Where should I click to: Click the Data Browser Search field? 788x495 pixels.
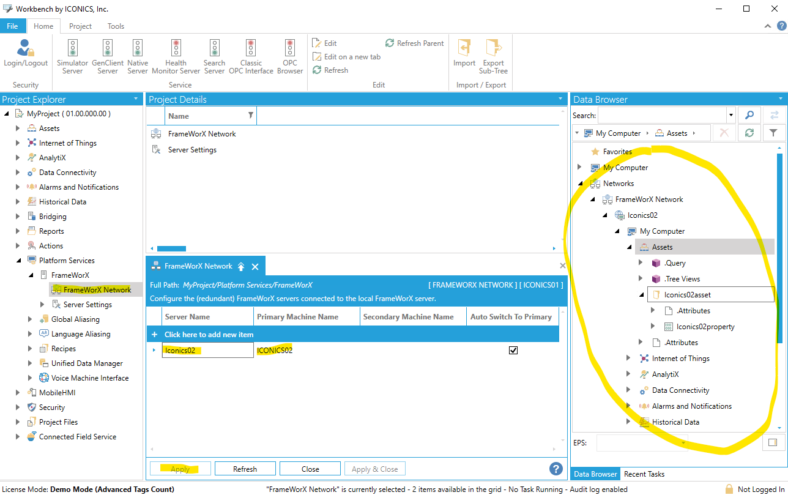[662, 115]
